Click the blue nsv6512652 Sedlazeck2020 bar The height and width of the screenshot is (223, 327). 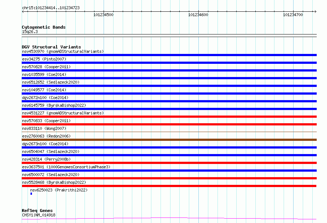tap(169, 86)
